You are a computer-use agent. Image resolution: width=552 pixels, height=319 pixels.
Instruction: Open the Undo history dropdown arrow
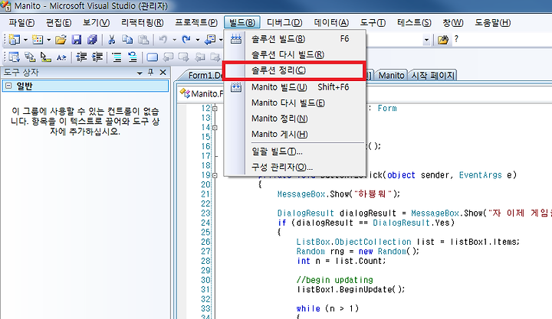click(174, 40)
